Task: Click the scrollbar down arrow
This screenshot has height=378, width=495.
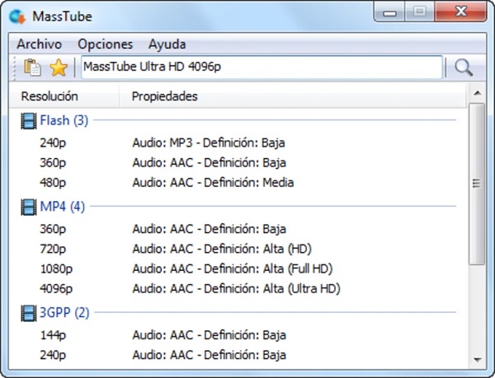Action: [478, 359]
